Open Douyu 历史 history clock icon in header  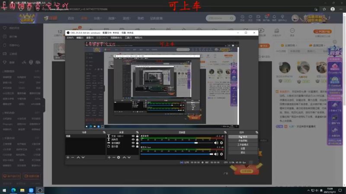[242, 18]
